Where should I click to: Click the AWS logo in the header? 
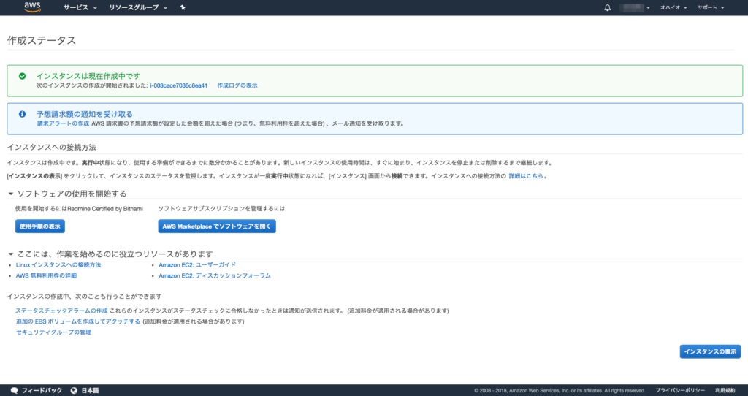[31, 7]
